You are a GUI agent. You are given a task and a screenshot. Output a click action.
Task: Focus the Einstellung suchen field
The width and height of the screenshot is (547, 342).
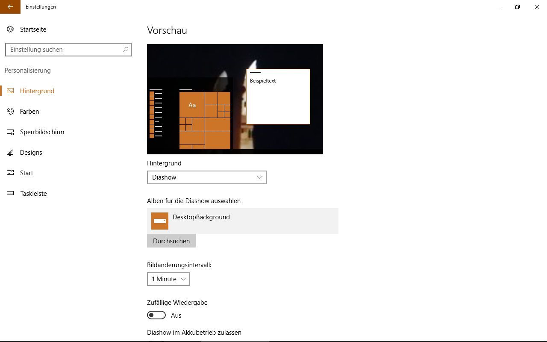coord(68,50)
